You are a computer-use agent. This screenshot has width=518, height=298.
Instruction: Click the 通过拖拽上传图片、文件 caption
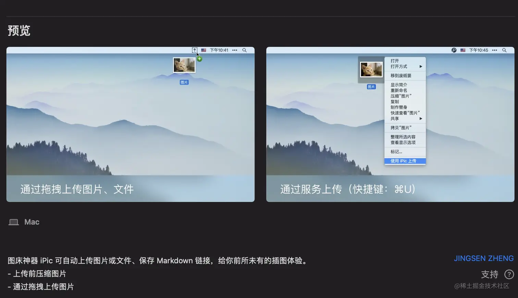tap(77, 189)
